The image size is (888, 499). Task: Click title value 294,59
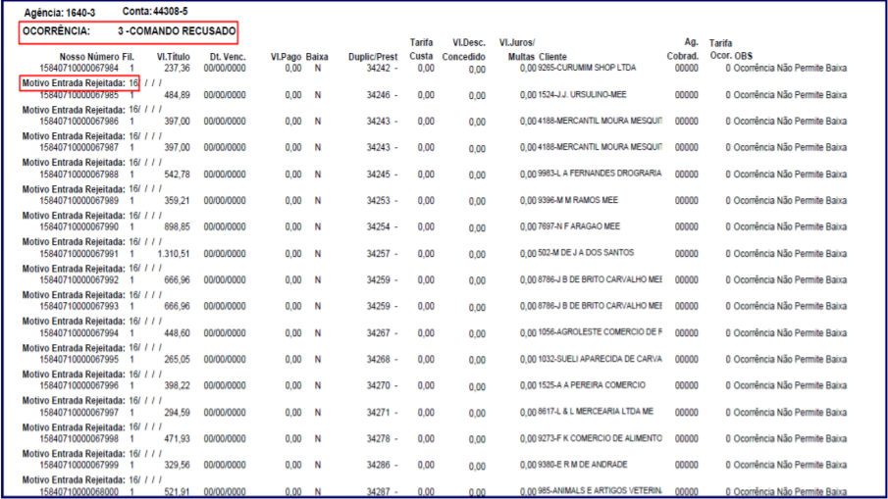[178, 413]
